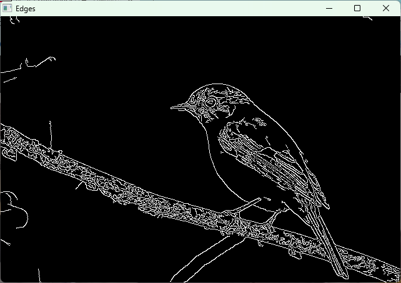The image size is (401, 283).
Task: Click the Edges window app icon
Action: (x=7, y=9)
